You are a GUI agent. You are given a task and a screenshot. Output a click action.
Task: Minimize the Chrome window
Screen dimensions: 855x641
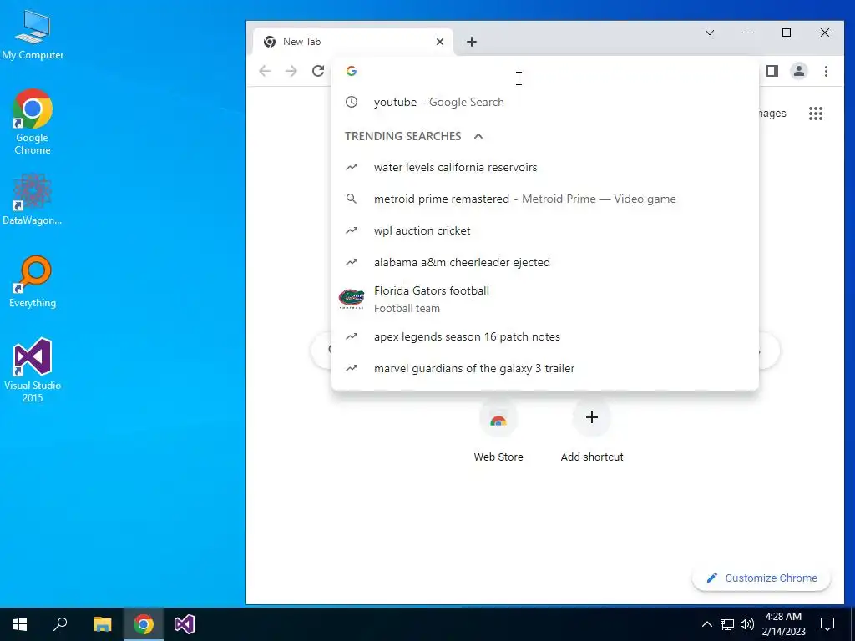coord(748,33)
